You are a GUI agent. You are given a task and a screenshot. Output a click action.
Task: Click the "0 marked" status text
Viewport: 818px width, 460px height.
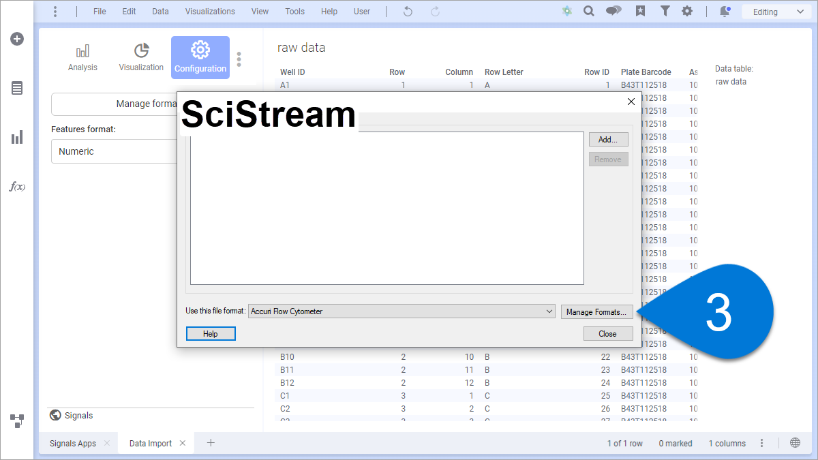click(x=676, y=444)
